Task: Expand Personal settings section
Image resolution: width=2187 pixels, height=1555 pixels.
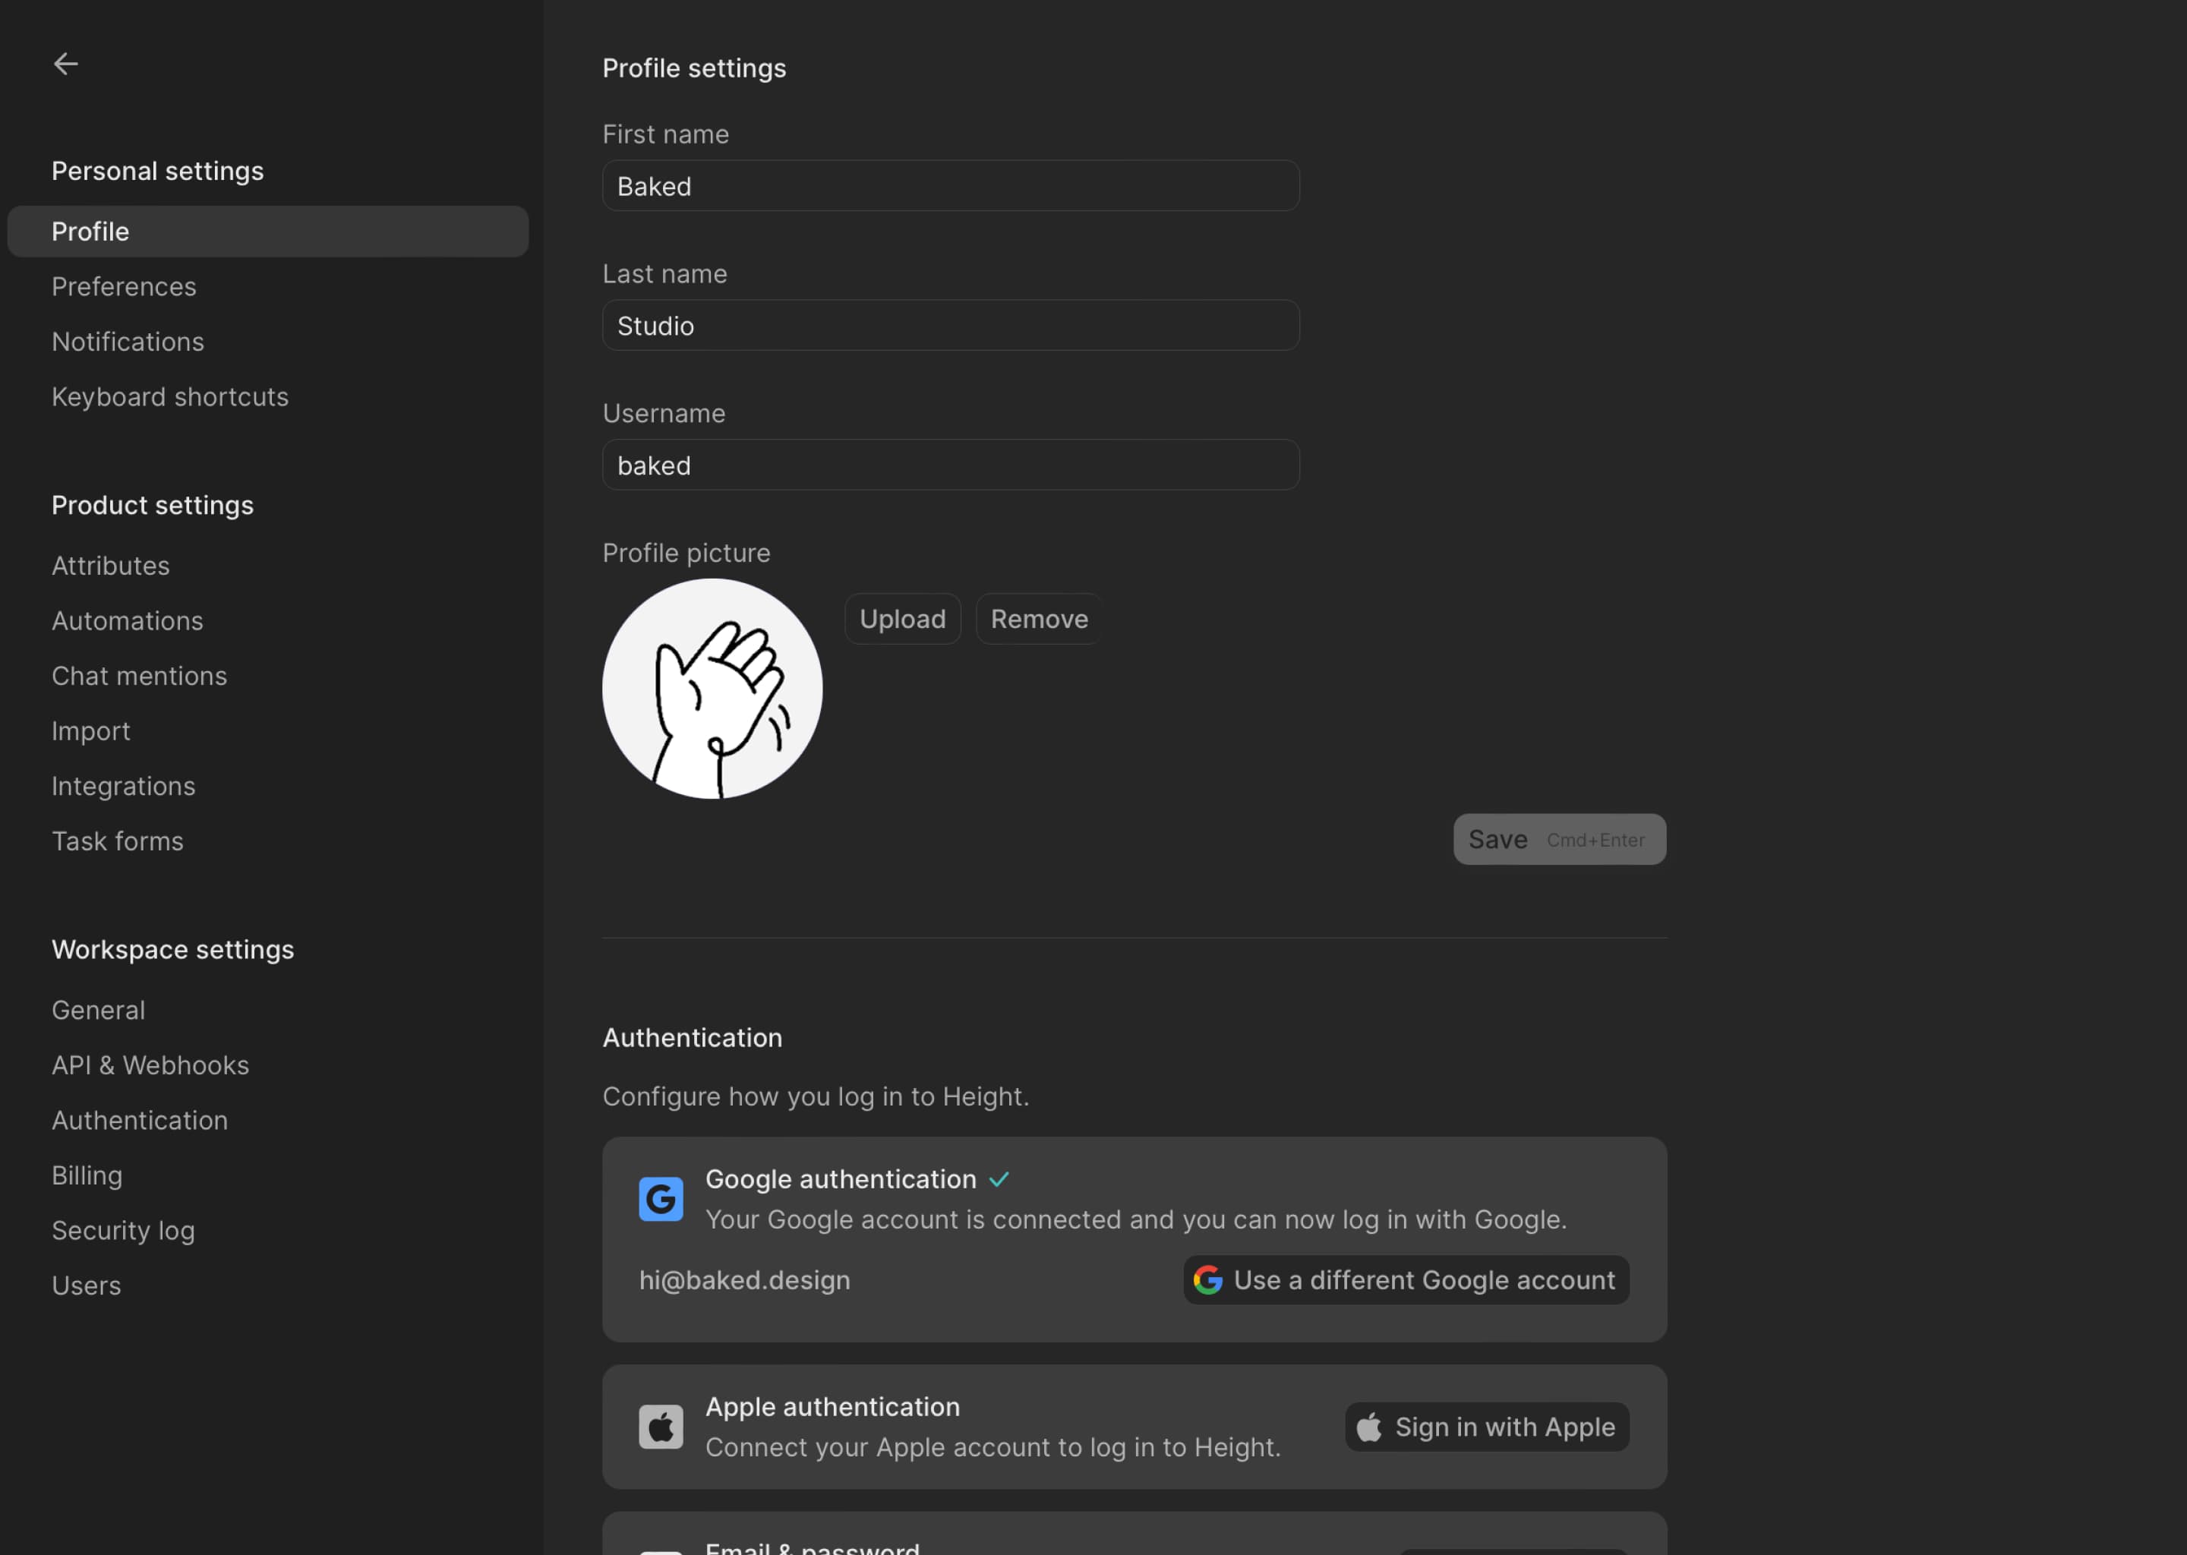Action: click(156, 169)
